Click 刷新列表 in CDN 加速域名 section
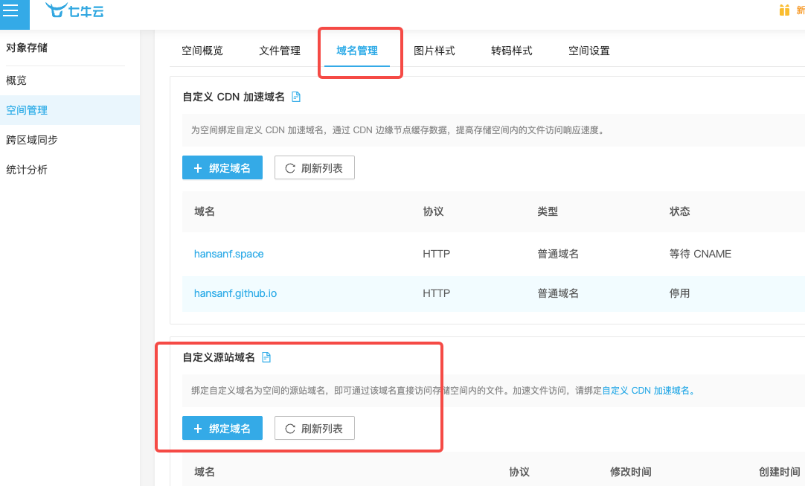Viewport: 805px width, 486px height. click(x=314, y=167)
